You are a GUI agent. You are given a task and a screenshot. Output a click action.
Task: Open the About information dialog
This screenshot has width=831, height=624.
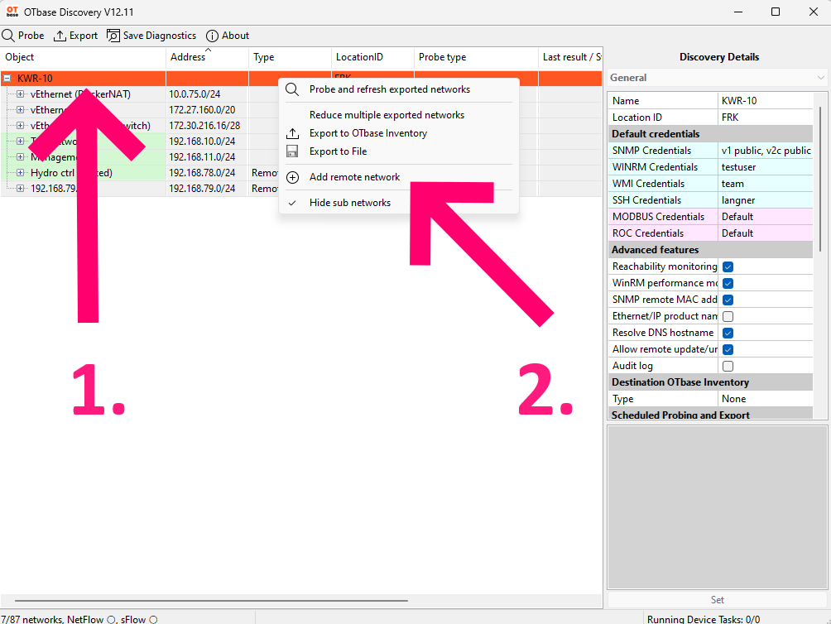(x=228, y=36)
